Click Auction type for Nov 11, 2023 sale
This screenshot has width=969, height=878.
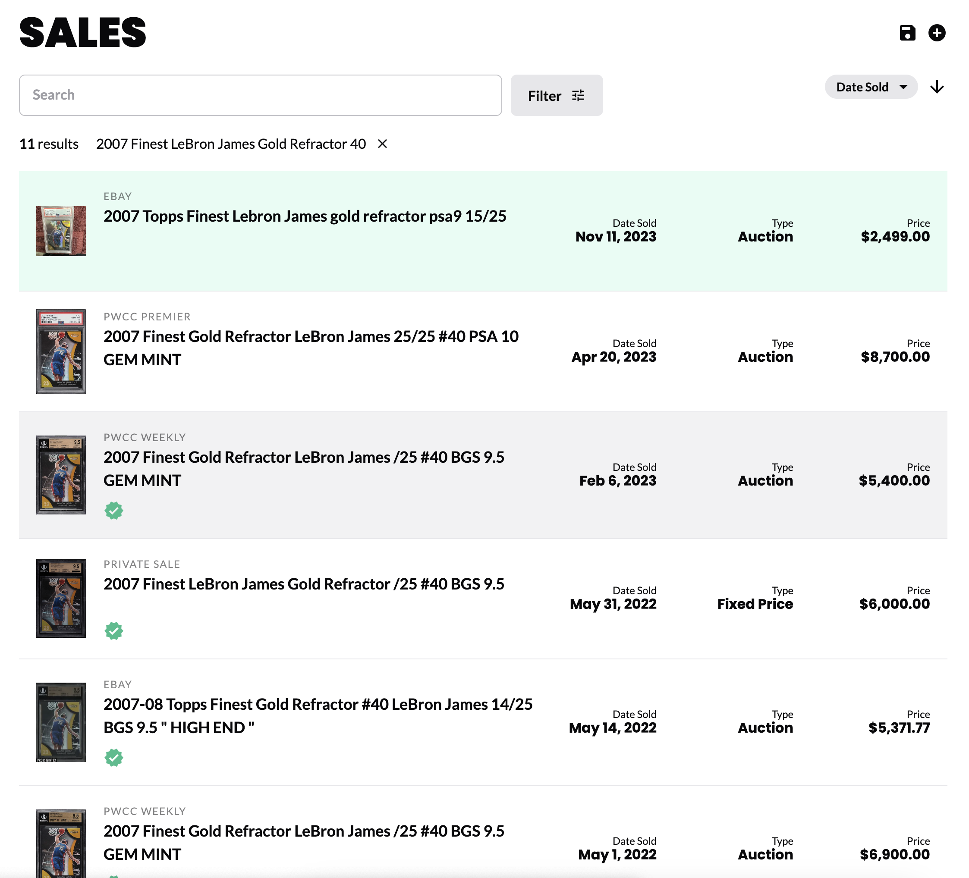(765, 236)
